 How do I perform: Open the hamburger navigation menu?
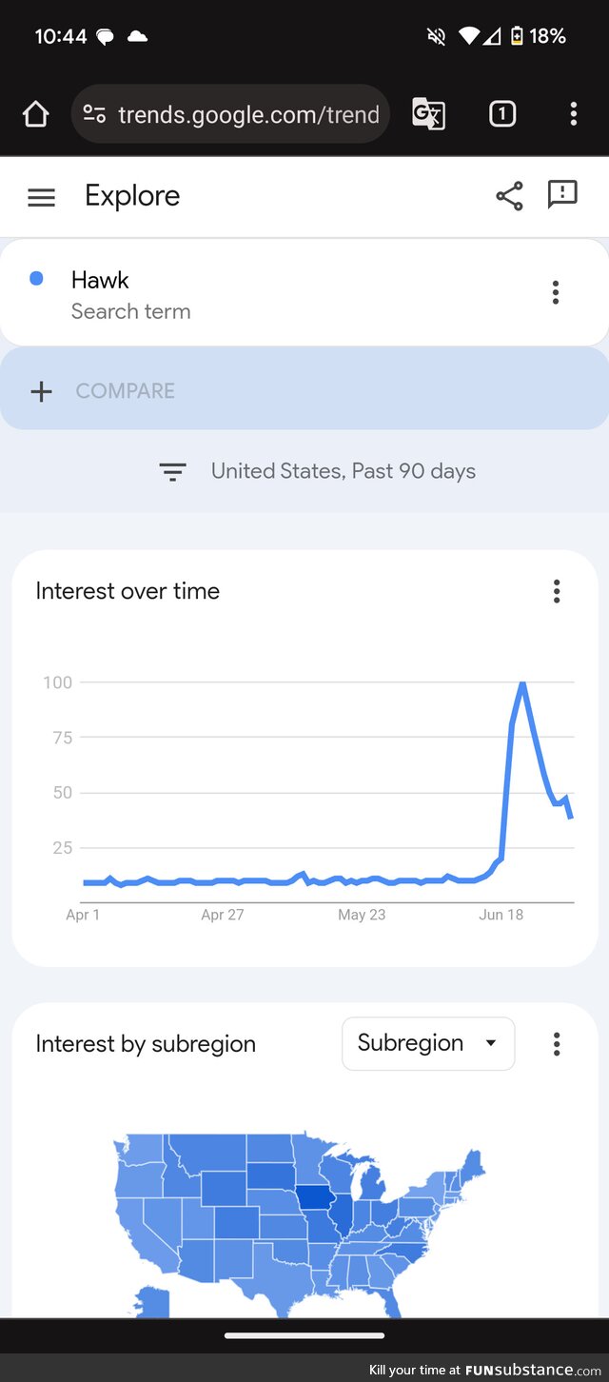[x=41, y=197]
